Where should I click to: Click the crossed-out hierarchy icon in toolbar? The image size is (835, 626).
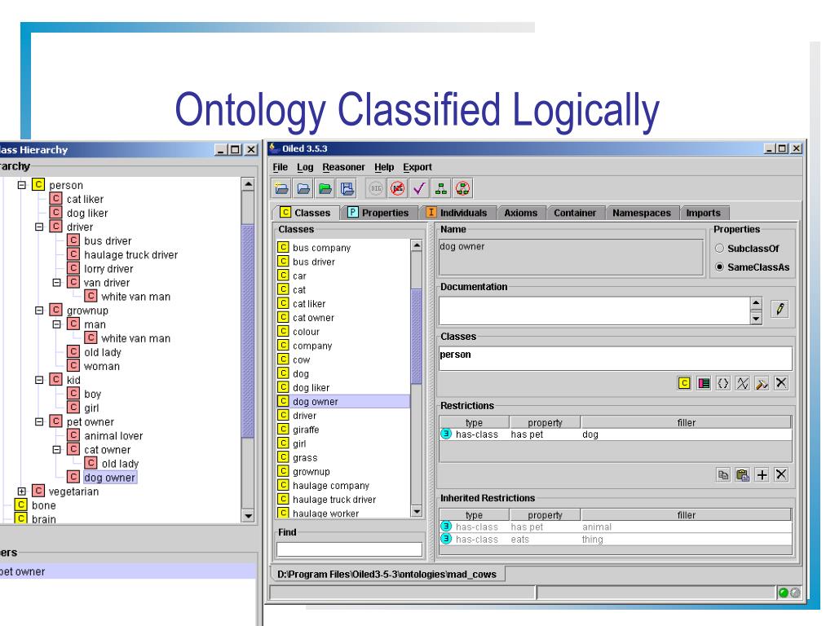[463, 188]
